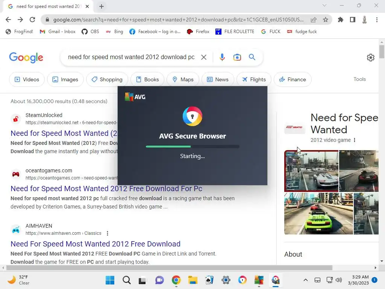Open the oceantogames Free Download For Pc result
Image resolution: width=385 pixels, height=289 pixels.
[x=106, y=189]
